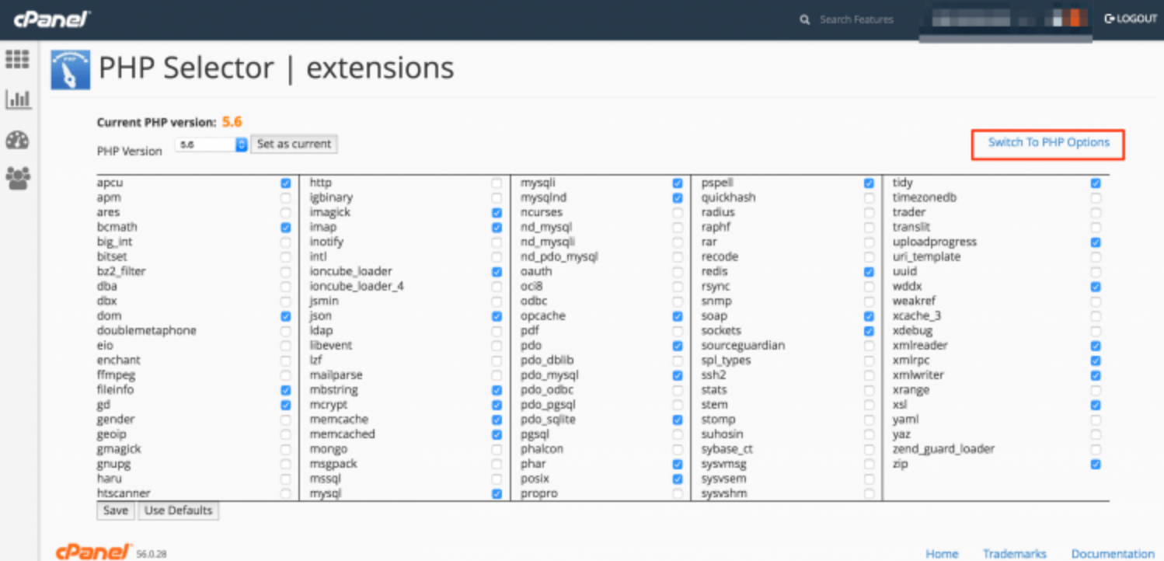Click the PHP Selector page icon
The width and height of the screenshot is (1164, 561).
71,70
